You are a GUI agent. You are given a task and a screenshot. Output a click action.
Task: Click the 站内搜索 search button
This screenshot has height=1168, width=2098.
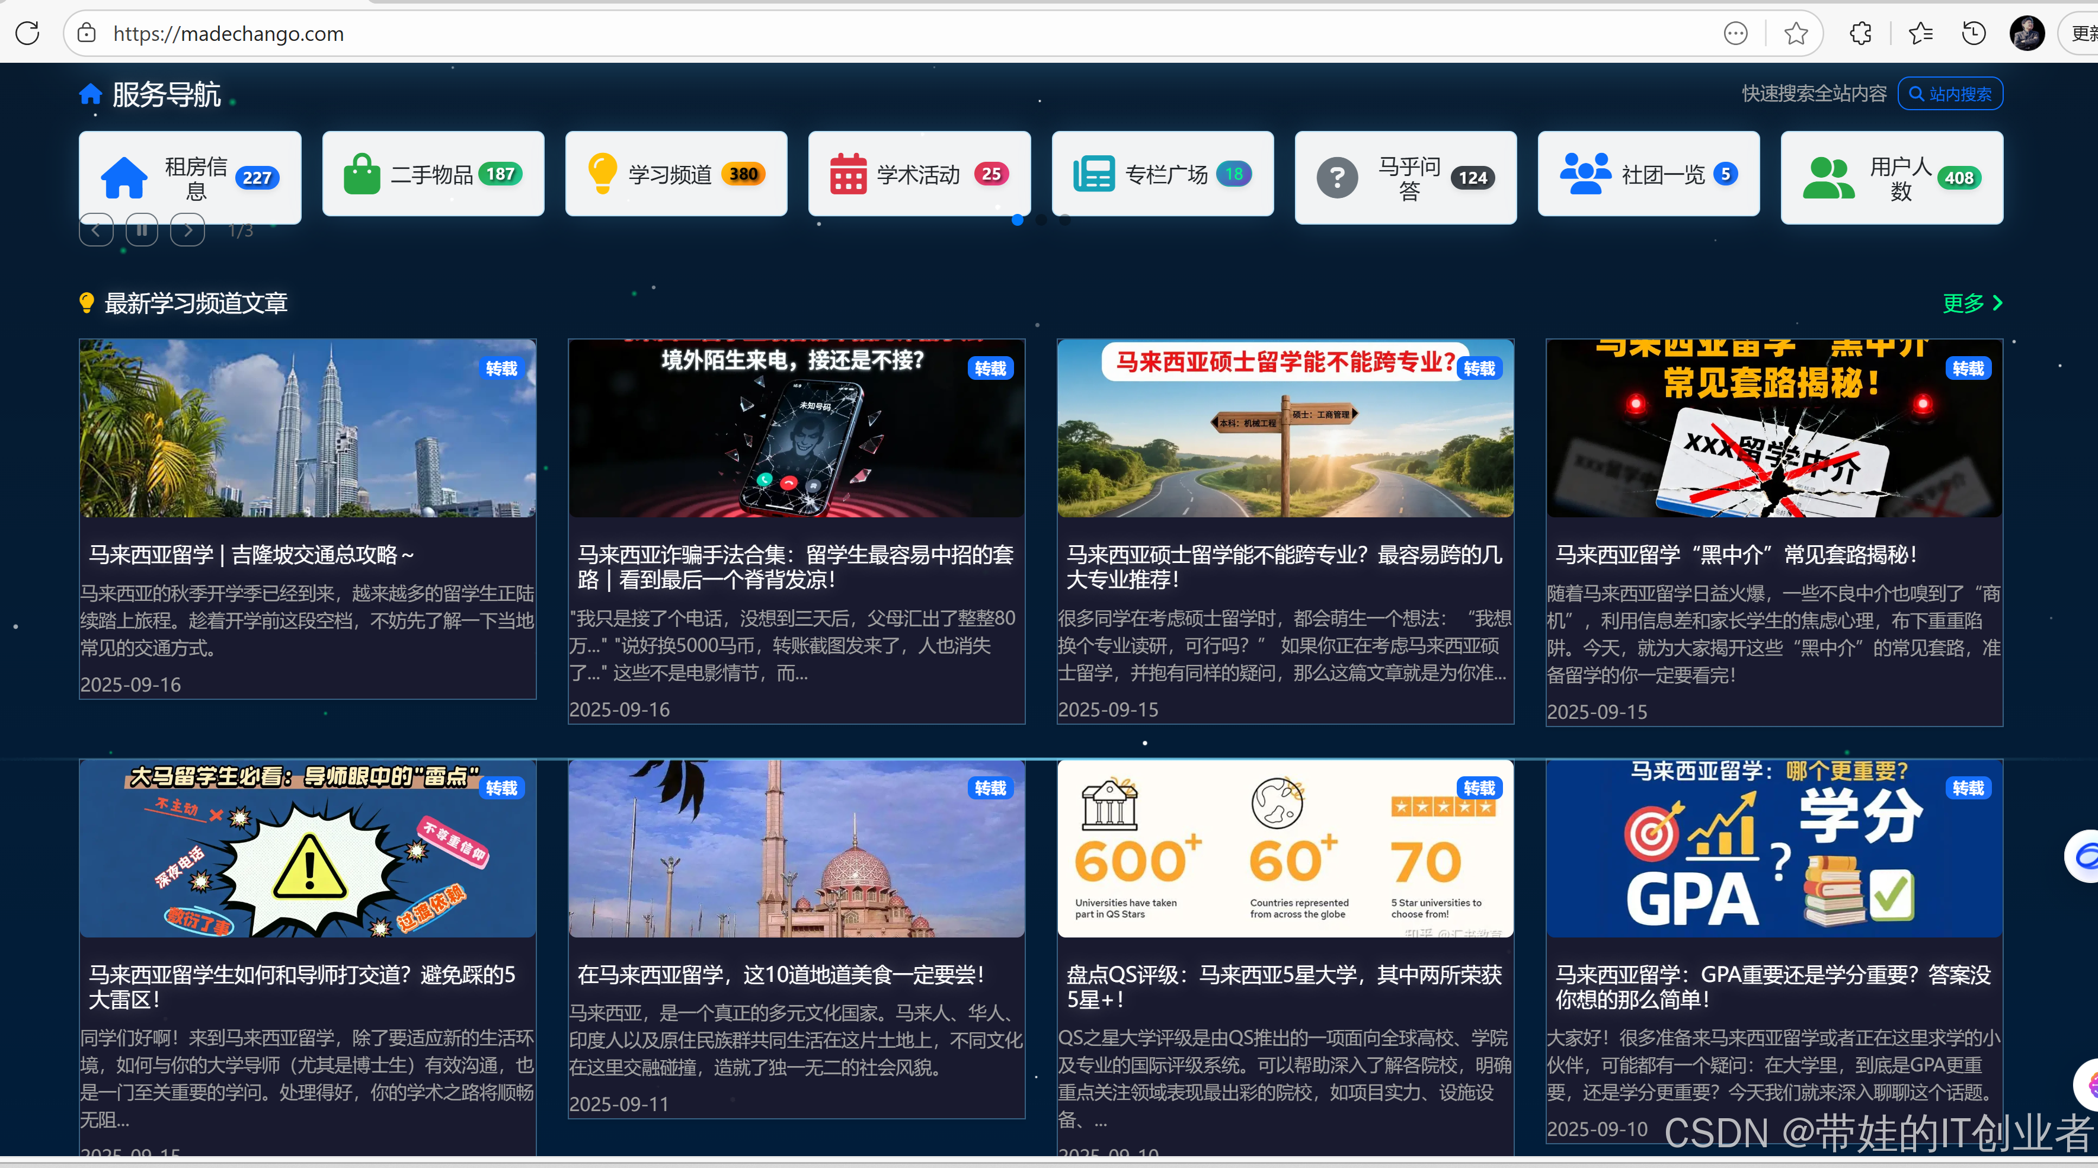coord(1950,94)
